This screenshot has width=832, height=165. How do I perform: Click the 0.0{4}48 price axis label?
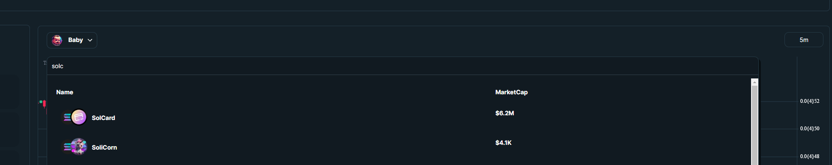tap(810, 156)
